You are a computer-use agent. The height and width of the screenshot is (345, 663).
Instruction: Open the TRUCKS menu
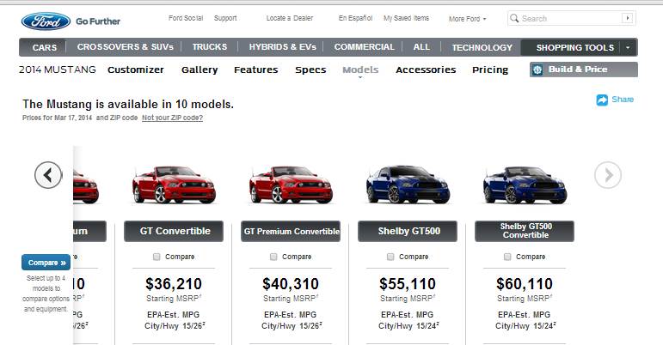pyautogui.click(x=210, y=47)
